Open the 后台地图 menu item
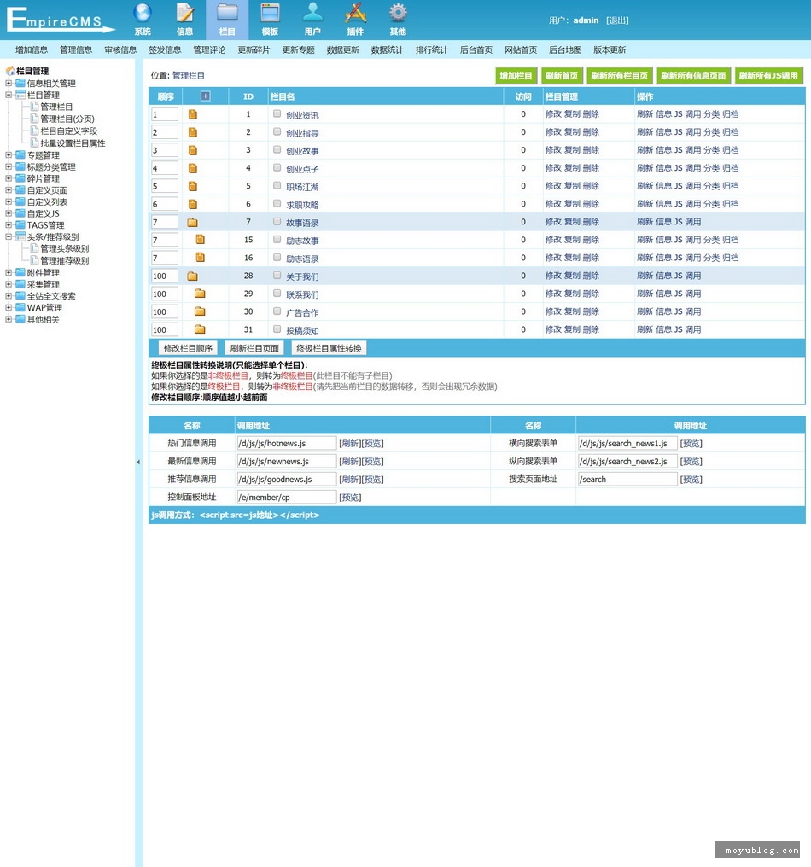This screenshot has height=867, width=811. point(565,49)
